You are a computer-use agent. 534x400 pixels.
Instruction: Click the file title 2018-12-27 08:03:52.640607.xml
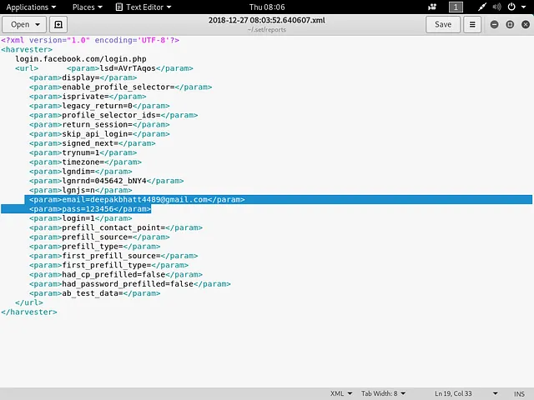click(267, 20)
